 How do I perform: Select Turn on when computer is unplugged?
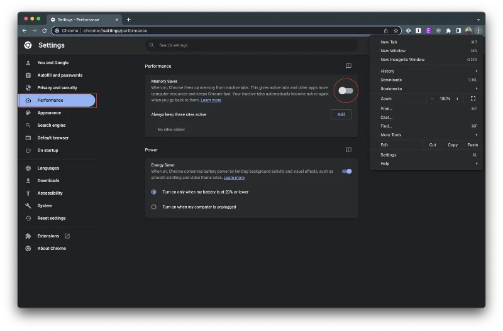point(154,207)
